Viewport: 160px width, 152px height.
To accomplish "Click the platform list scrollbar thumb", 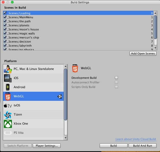I will tap(65, 94).
